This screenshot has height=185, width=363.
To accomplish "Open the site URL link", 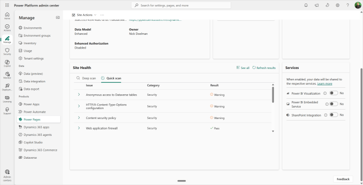I will point(155,20).
